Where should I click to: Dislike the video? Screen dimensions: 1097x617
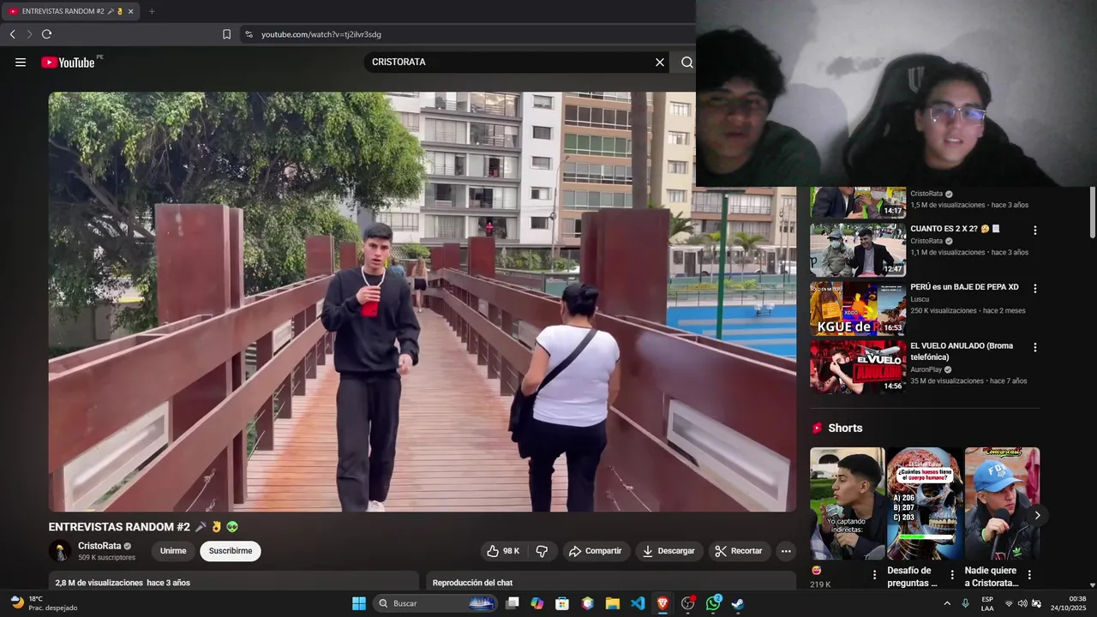(542, 551)
